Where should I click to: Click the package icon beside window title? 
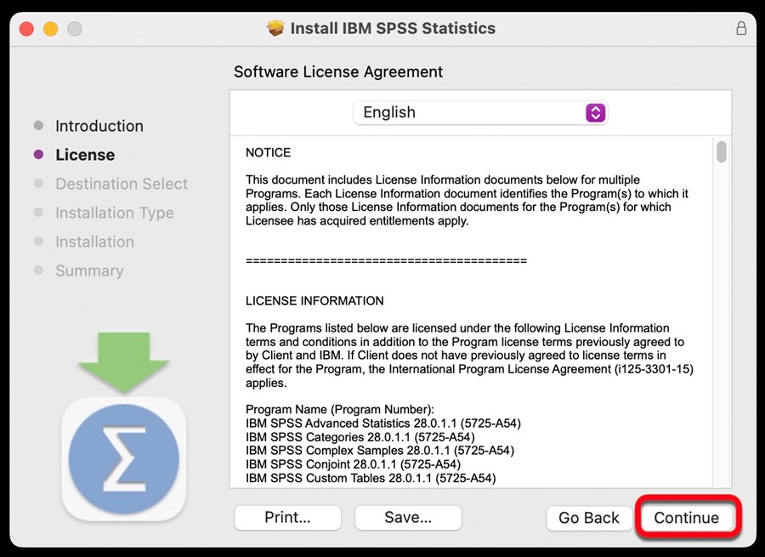275,28
